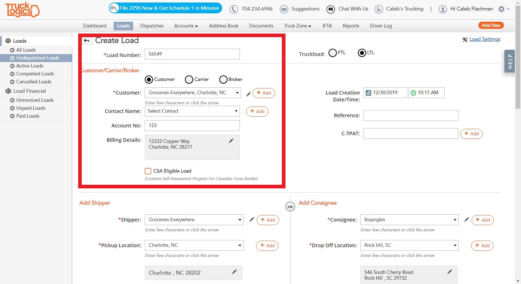Open the Load Settings link
The height and width of the screenshot is (284, 521).
tap(485, 39)
